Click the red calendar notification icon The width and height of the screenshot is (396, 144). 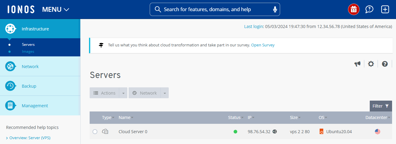click(353, 9)
